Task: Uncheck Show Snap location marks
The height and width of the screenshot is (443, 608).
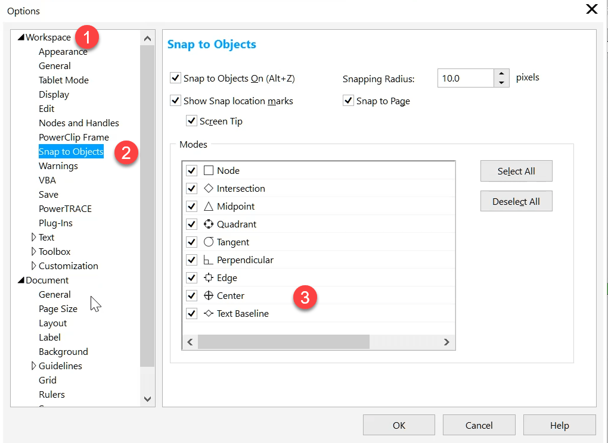Action: click(x=175, y=101)
